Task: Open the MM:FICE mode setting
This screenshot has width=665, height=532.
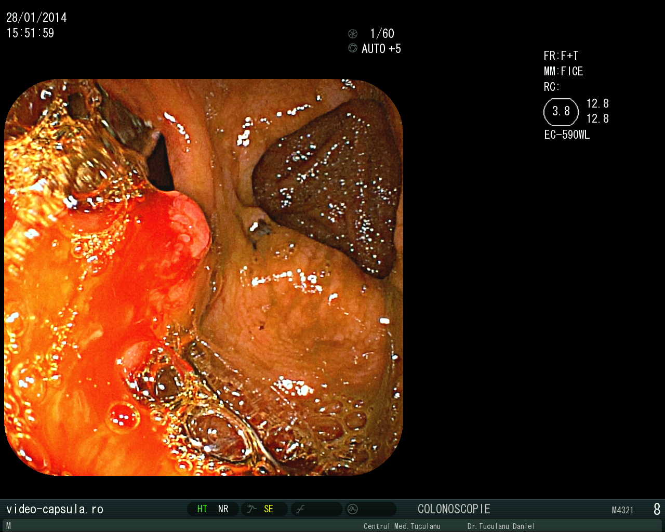Action: click(x=563, y=71)
